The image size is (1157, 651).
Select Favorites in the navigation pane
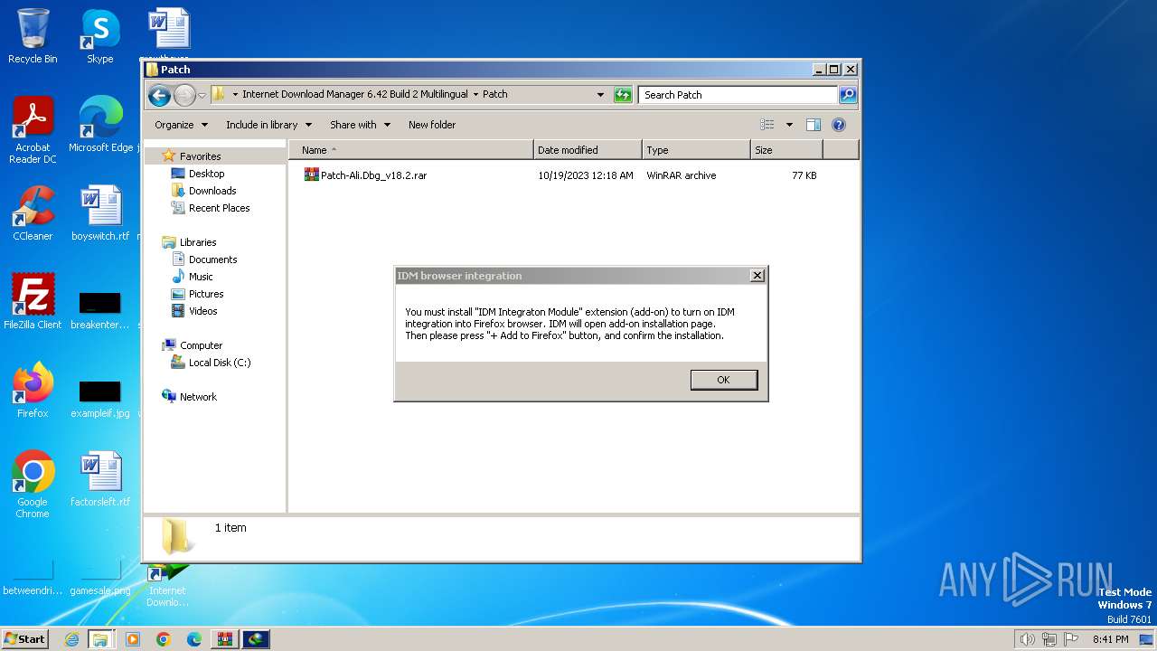200,156
